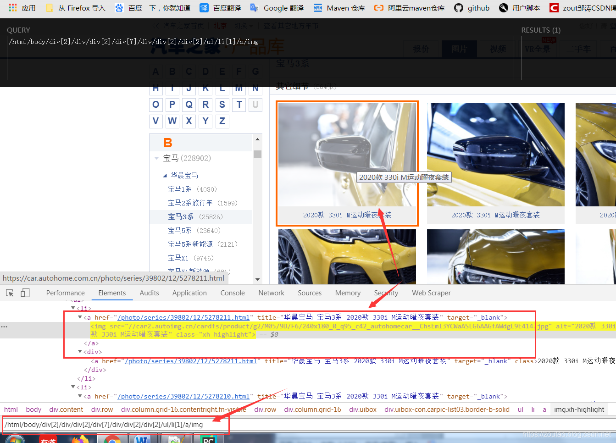The width and height of the screenshot is (616, 443).
Task: Open the Maven 仓库 bookmark
Action: click(339, 8)
